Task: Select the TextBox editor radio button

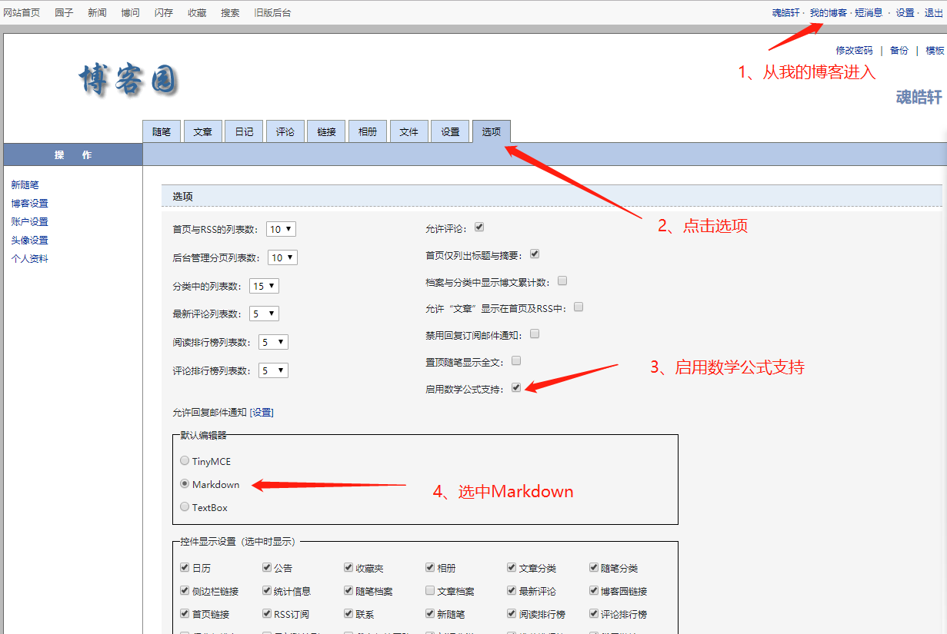Action: tap(185, 507)
